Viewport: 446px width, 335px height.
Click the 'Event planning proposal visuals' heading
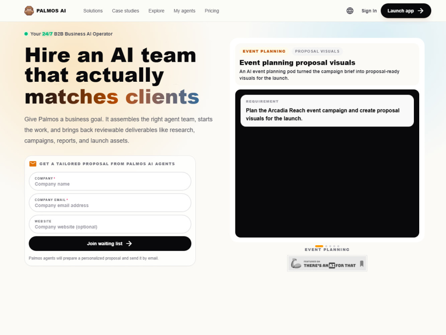click(297, 63)
